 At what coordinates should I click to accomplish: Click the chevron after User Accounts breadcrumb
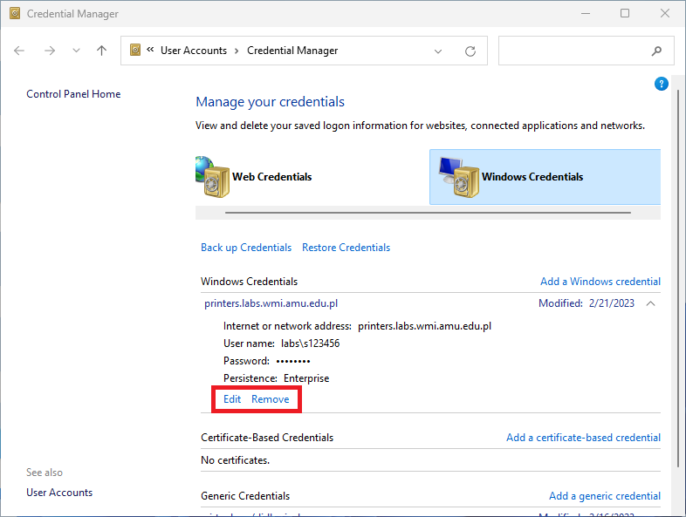[237, 51]
